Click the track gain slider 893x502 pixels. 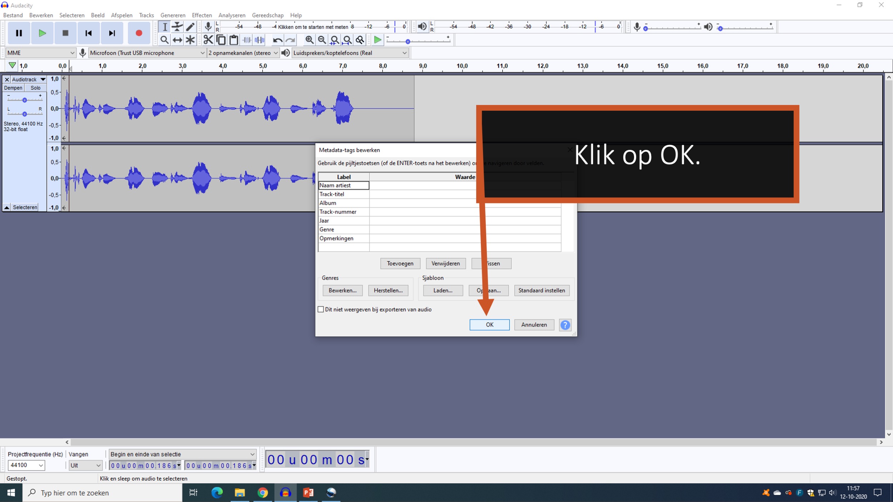pos(25,100)
